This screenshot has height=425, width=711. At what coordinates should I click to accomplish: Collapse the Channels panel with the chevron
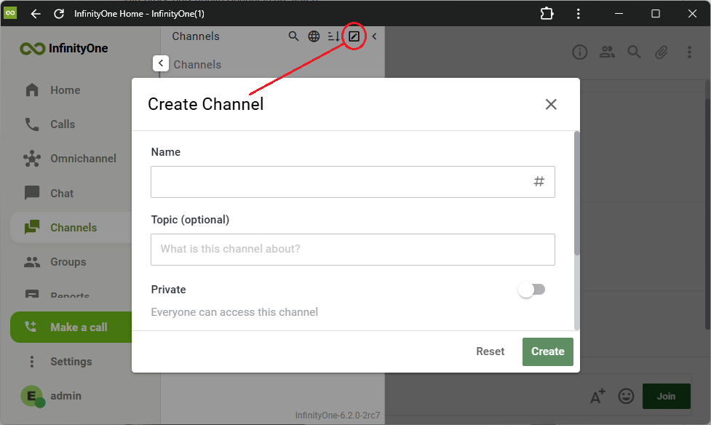(374, 36)
